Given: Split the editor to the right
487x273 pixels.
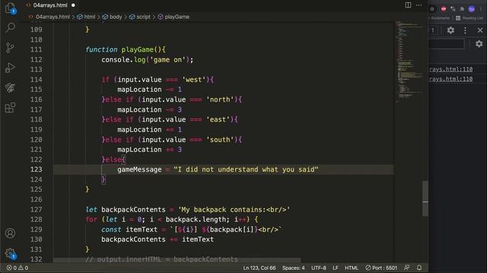Looking at the screenshot, I should pos(408,5).
